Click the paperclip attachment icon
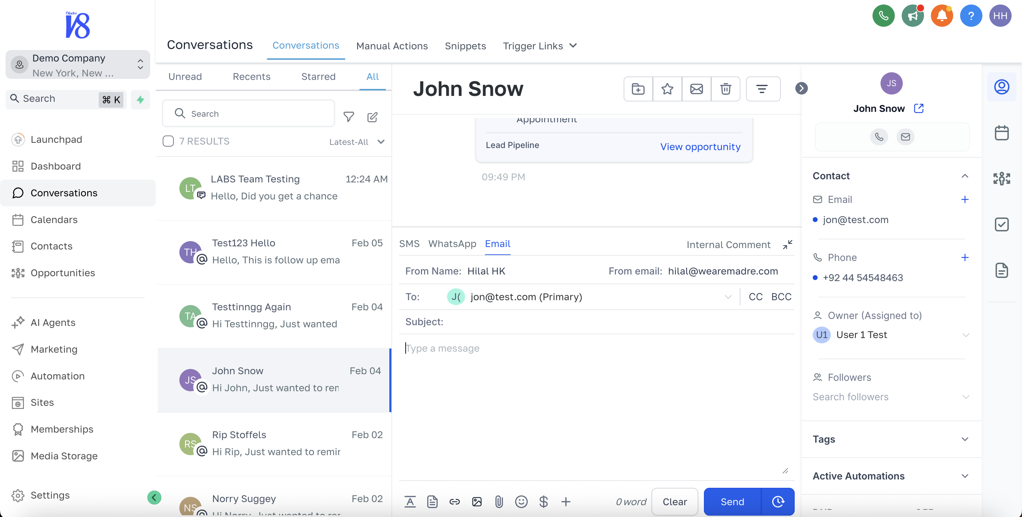 click(x=499, y=501)
